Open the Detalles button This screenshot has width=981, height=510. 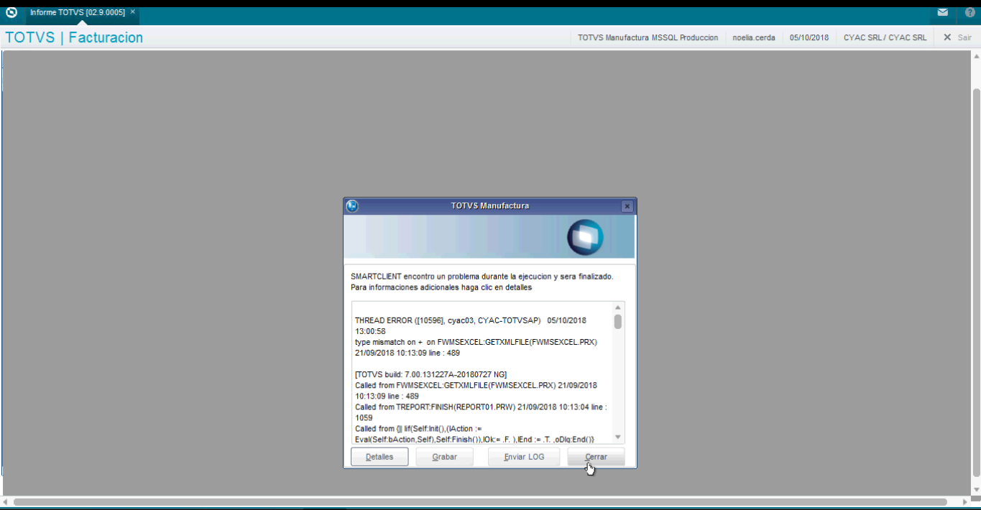[379, 457]
